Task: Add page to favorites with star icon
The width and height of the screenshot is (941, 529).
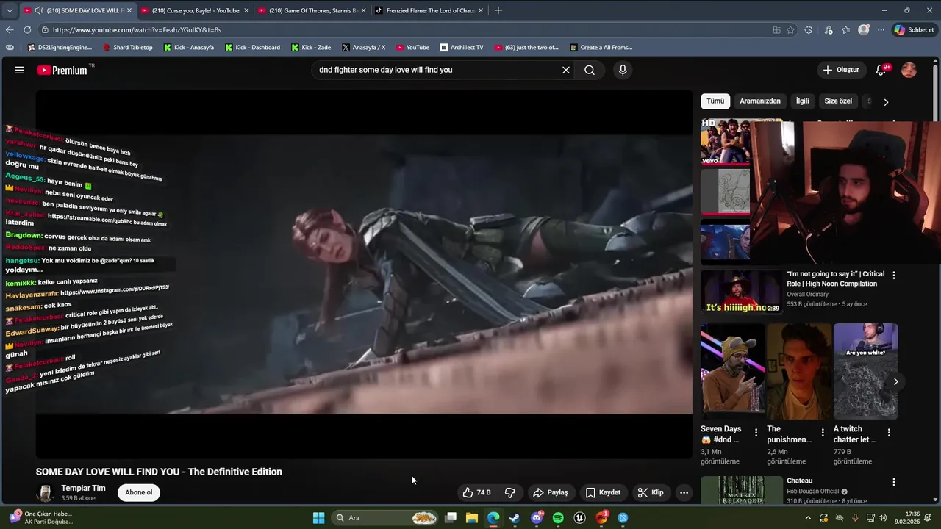Action: (790, 30)
